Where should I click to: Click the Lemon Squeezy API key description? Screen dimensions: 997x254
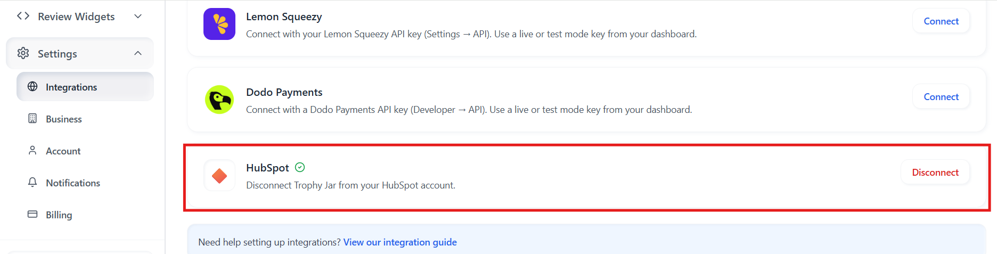click(x=471, y=34)
